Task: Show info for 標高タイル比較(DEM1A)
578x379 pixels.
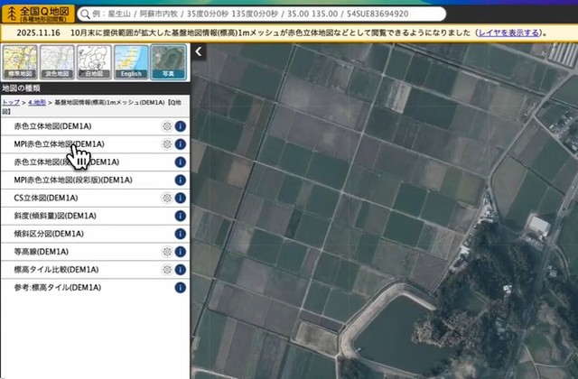Action: coord(180,270)
